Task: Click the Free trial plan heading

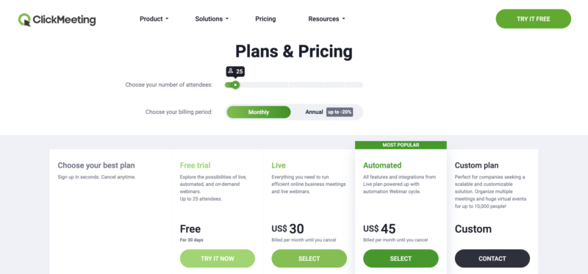Action: [195, 165]
